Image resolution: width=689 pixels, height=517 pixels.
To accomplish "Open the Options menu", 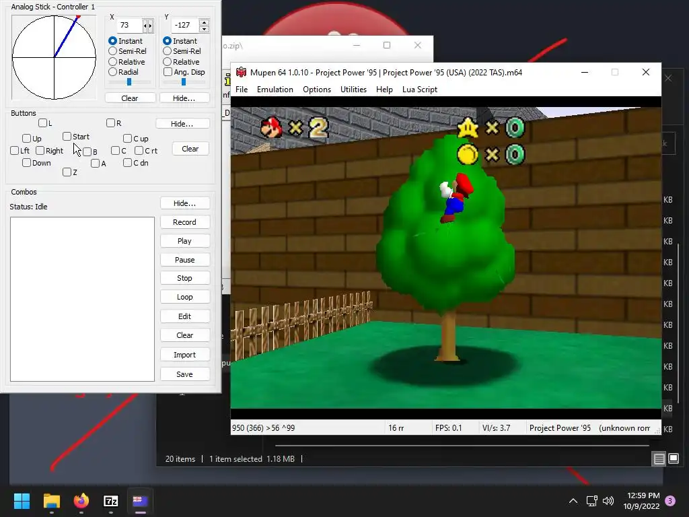I will (x=317, y=90).
